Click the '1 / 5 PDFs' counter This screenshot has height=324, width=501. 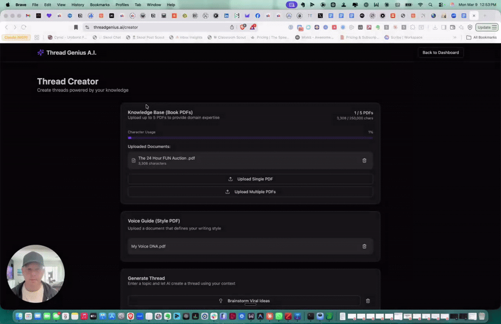(364, 113)
